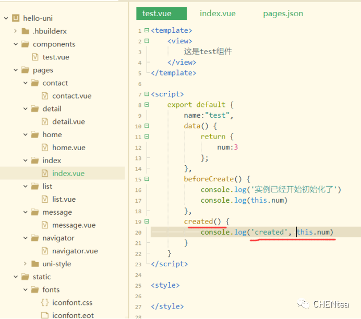
Task: Click the contact.vue file icon
Action: [45, 96]
